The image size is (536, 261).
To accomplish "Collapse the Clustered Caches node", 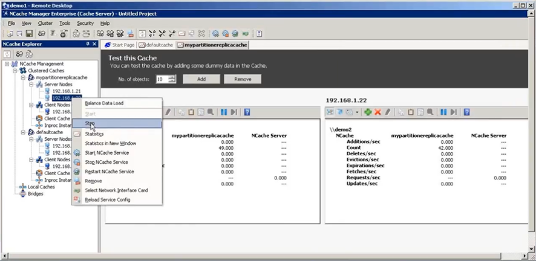I will pos(15,71).
